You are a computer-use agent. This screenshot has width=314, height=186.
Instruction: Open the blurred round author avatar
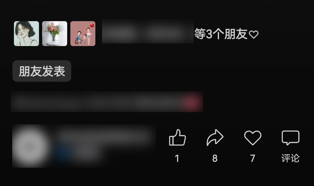[31, 146]
